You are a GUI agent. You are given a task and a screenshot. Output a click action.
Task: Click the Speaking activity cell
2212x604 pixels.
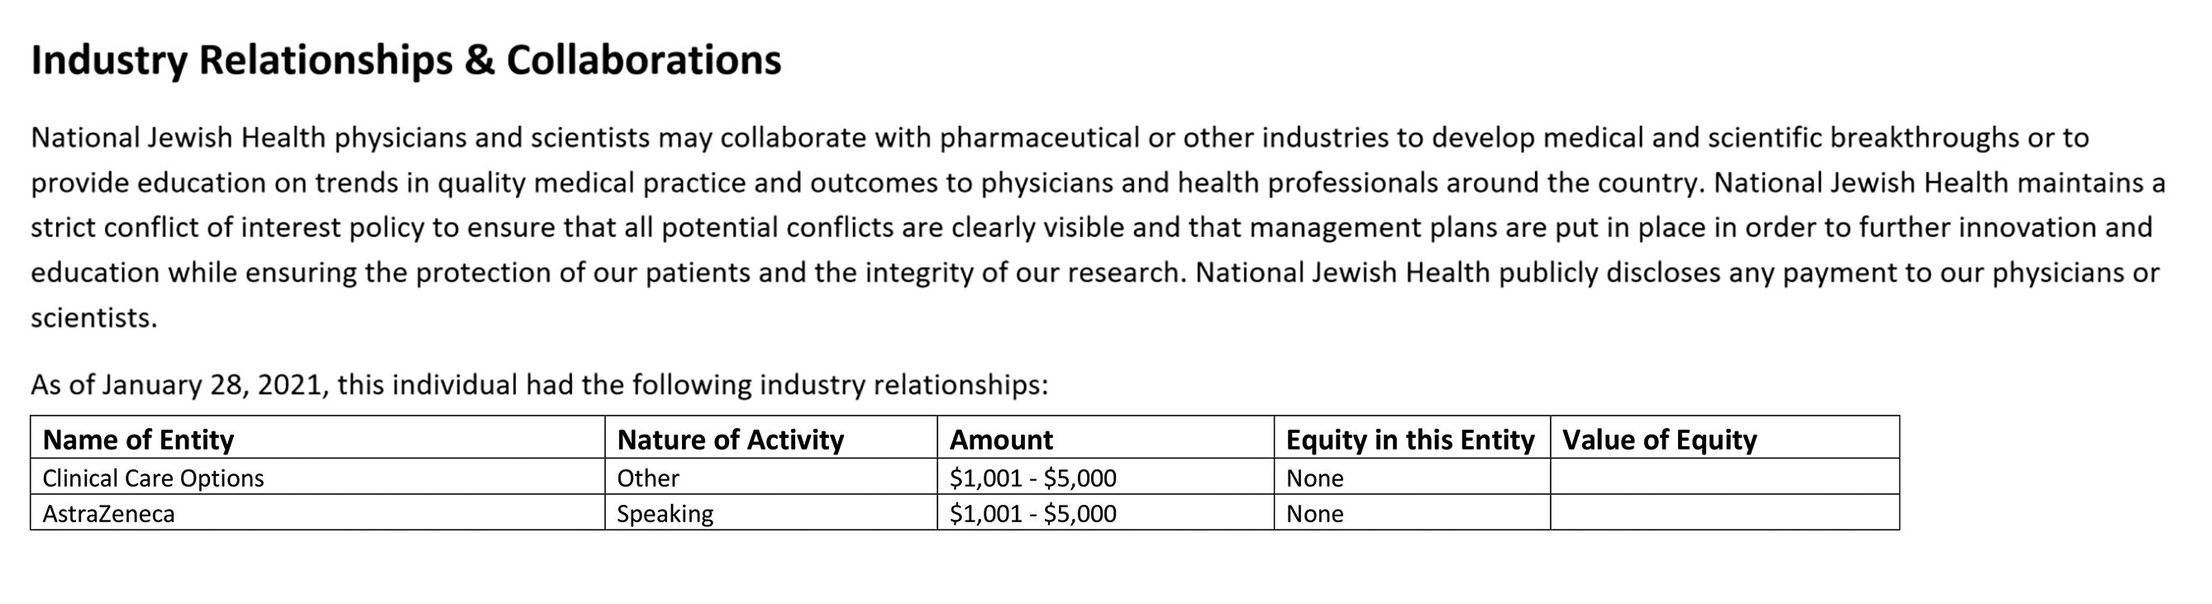coord(771,513)
